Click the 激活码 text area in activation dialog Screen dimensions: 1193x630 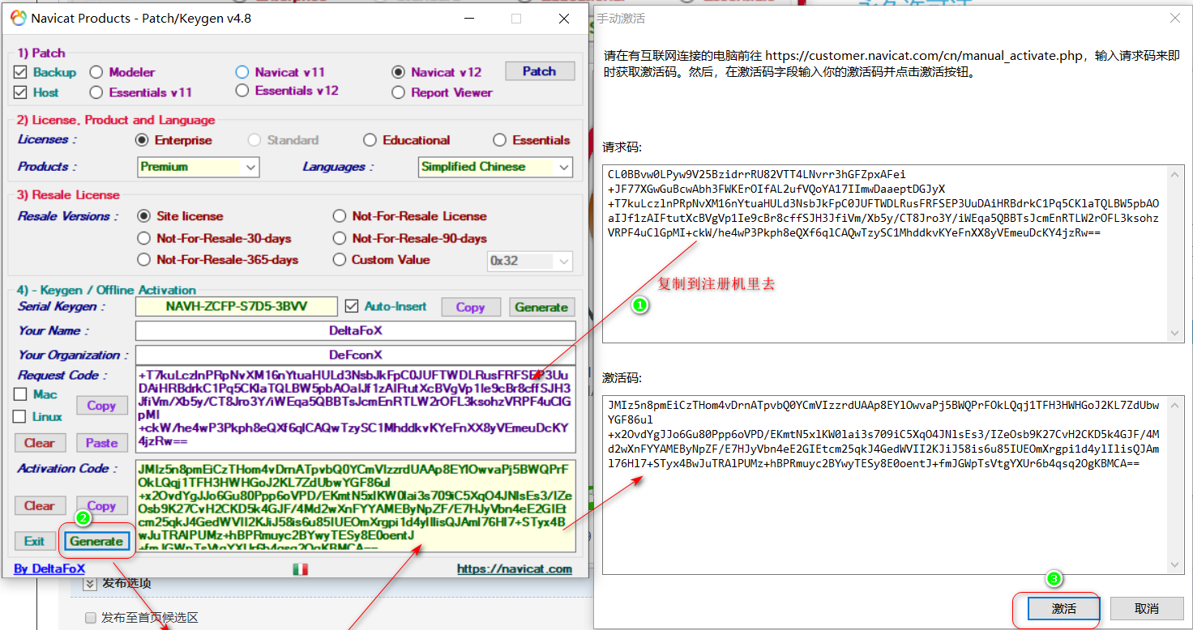point(892,484)
